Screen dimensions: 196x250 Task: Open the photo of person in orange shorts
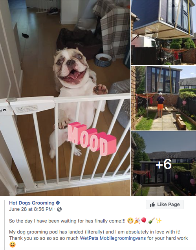[x=164, y=98]
